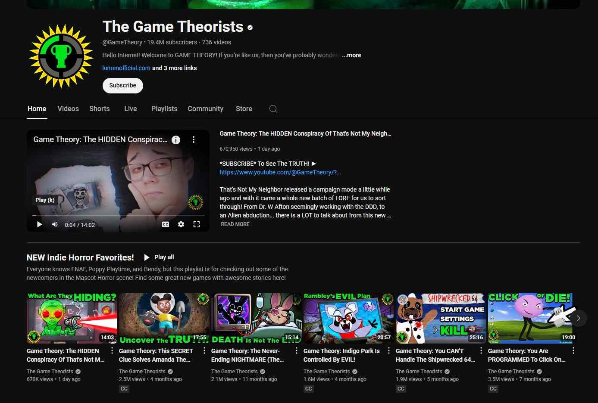Screen dimensions: 598x403
Task: Open the featured video info icon
Action: [x=176, y=140]
